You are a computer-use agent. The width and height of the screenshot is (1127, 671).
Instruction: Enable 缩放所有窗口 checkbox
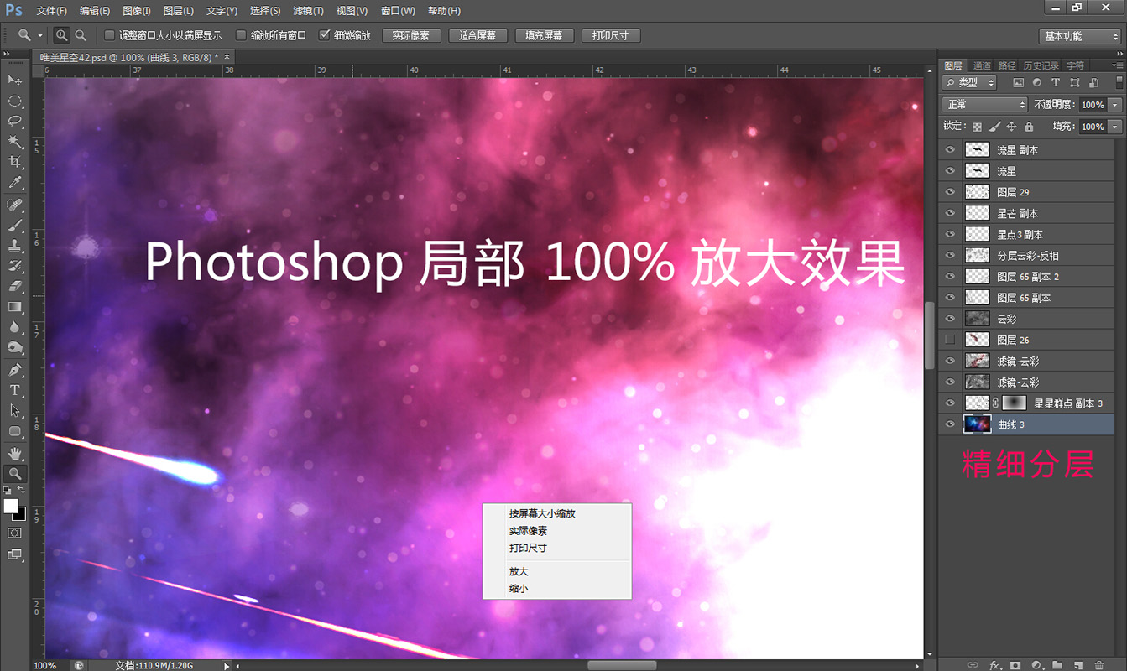pyautogui.click(x=242, y=35)
